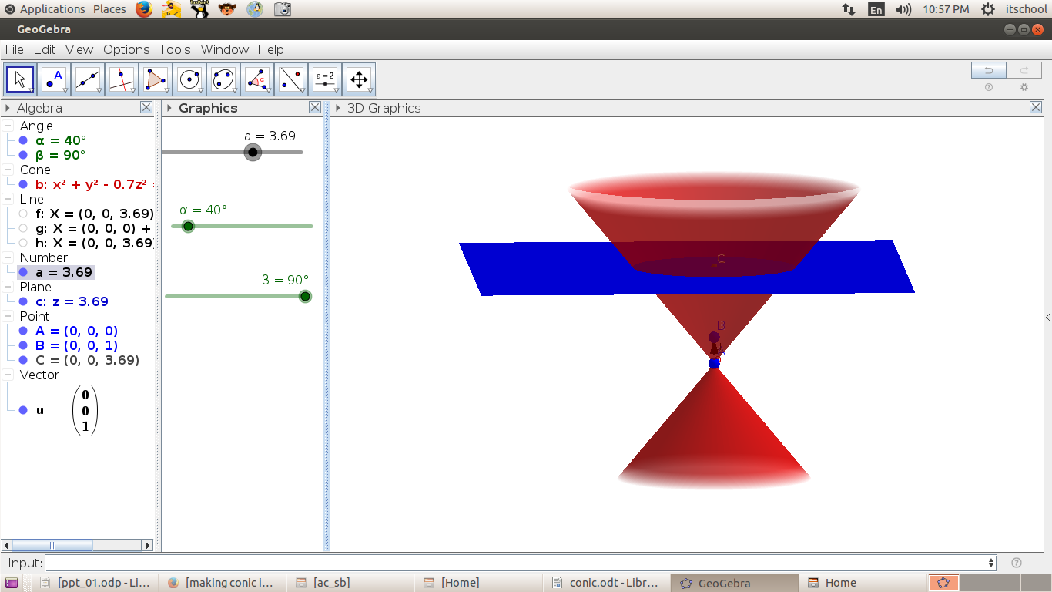Choose the Perpendicular Line tool
The image size is (1052, 592).
(x=121, y=79)
